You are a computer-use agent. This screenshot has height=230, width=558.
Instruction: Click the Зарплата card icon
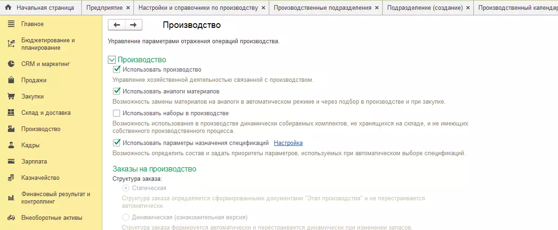[x=12, y=161]
